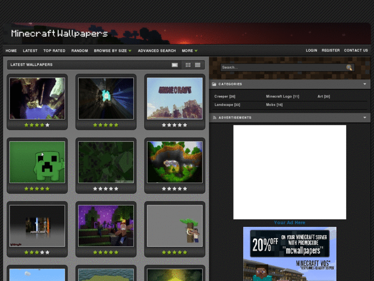Collapse the Advertisements panel arrow
The image size is (374, 281).
(x=365, y=118)
